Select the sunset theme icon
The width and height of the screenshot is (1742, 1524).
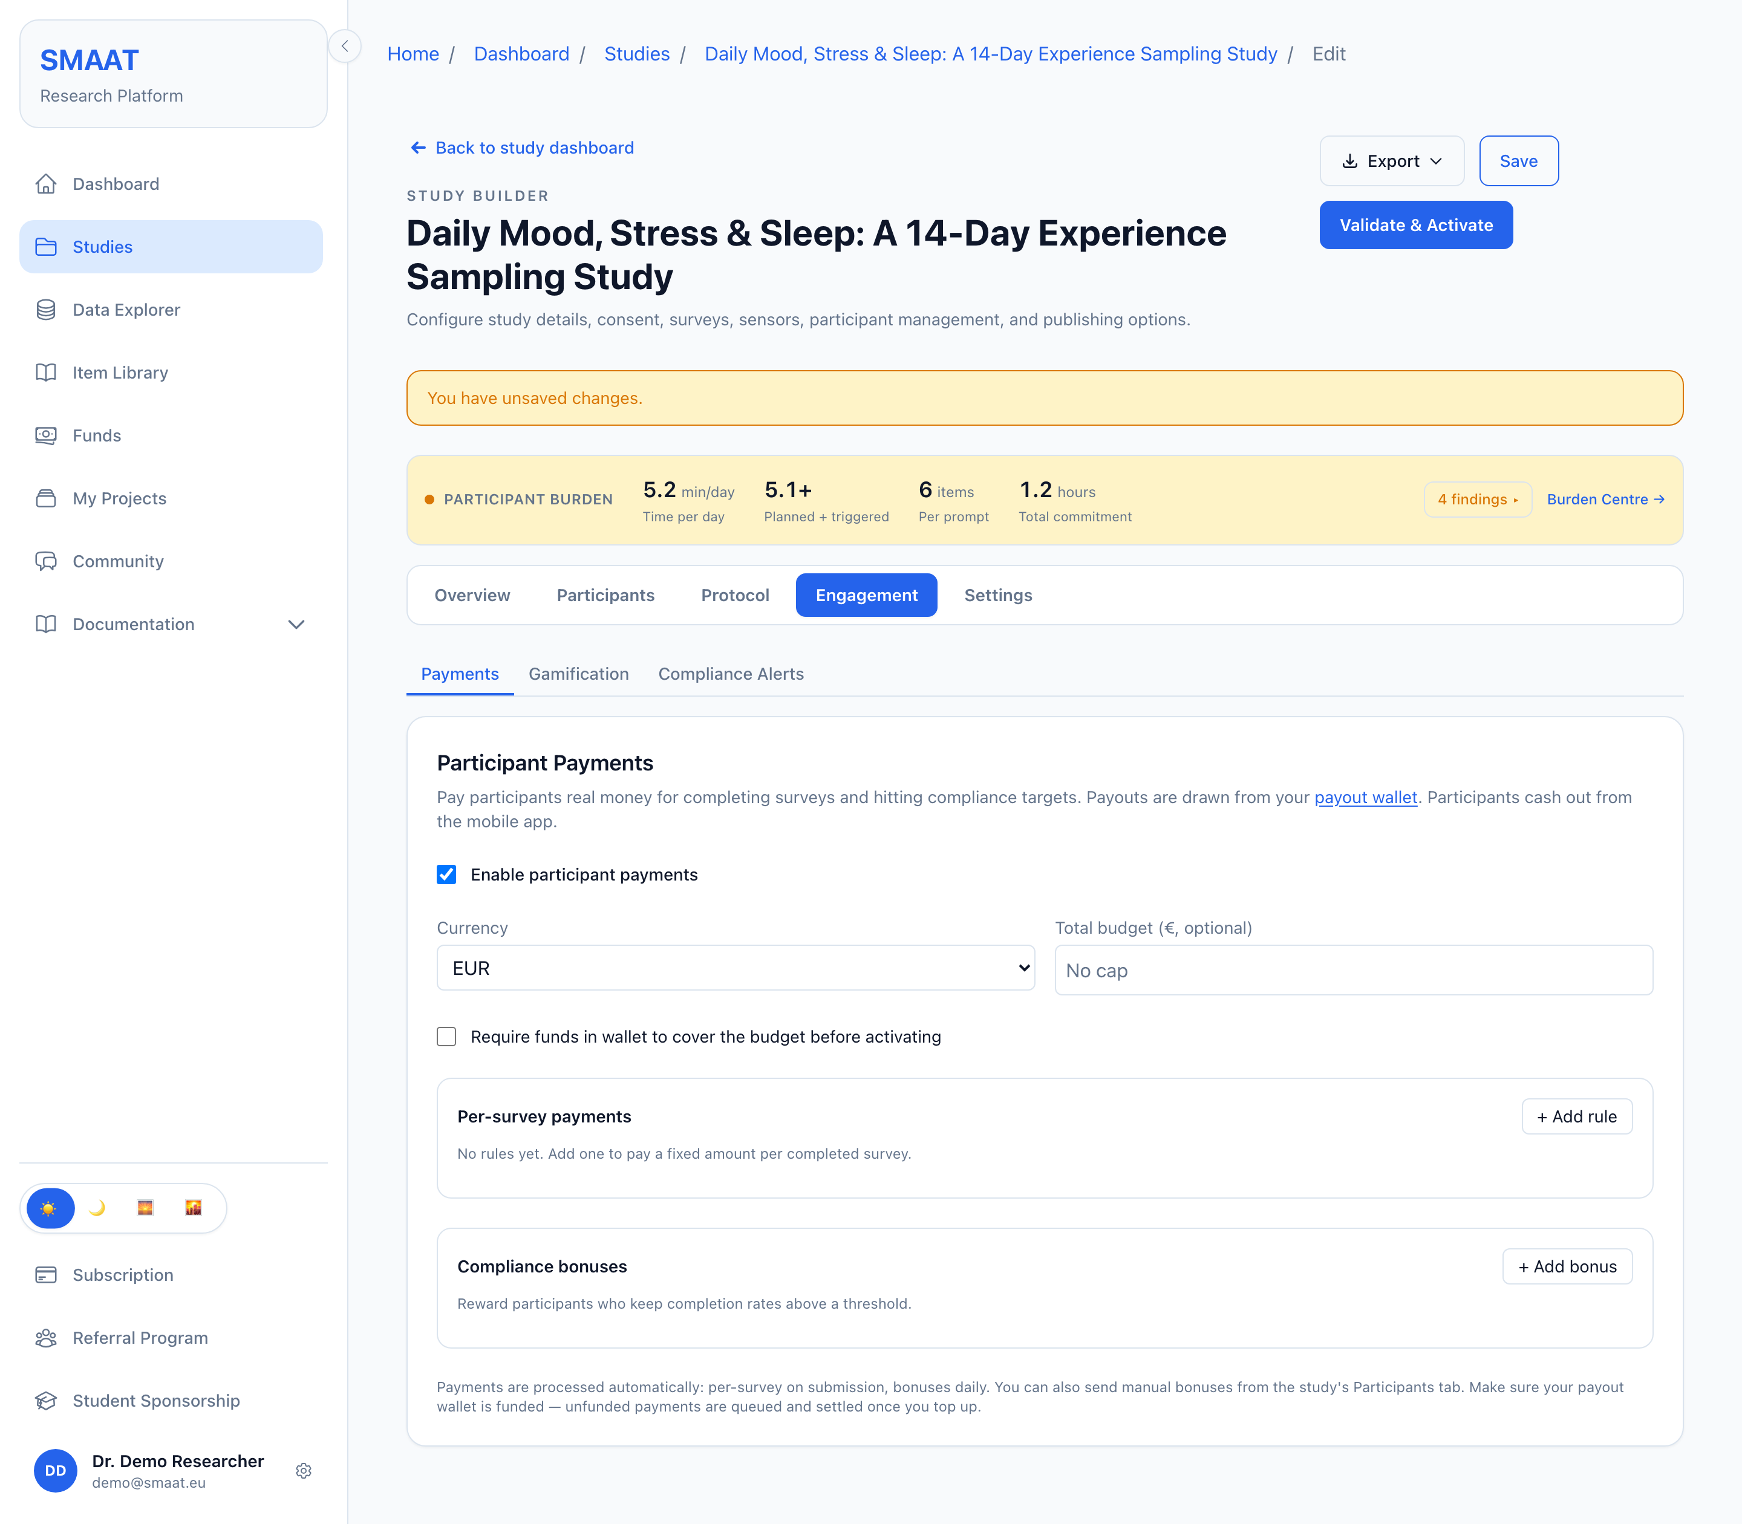coord(145,1208)
